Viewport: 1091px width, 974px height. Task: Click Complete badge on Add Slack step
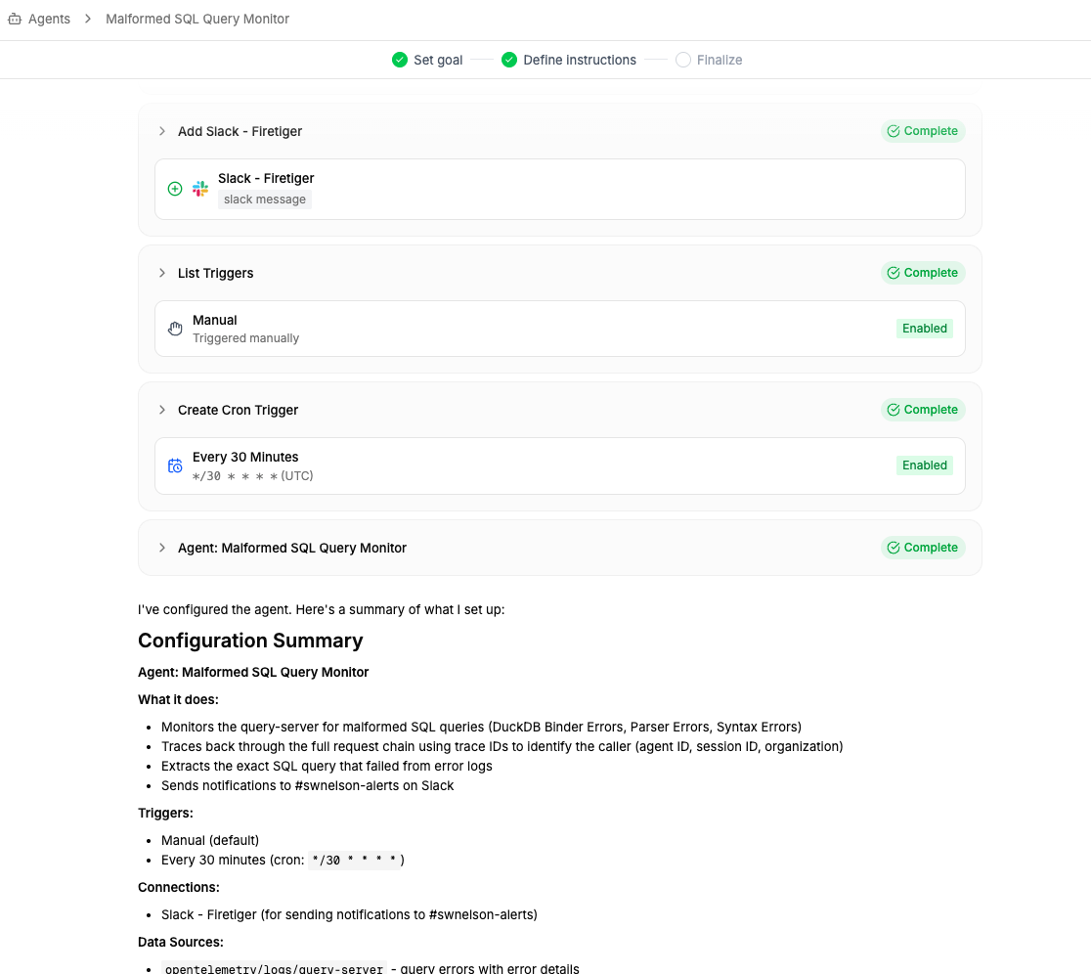point(922,131)
